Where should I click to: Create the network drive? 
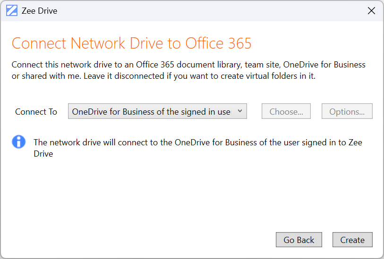click(x=352, y=240)
